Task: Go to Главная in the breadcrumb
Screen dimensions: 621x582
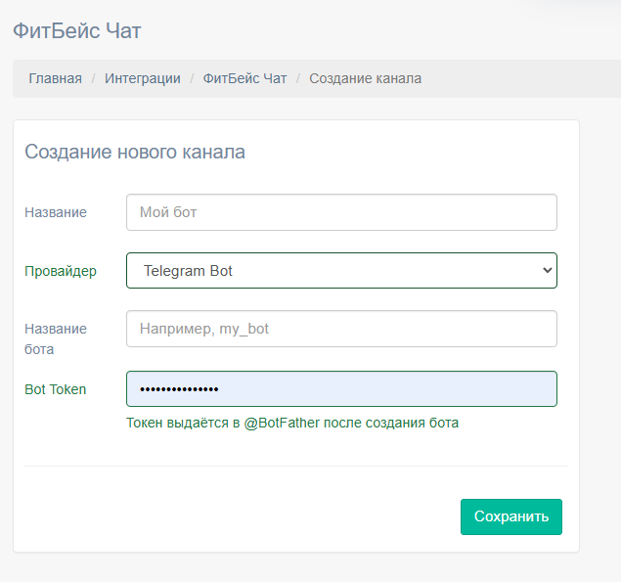Action: (x=55, y=78)
